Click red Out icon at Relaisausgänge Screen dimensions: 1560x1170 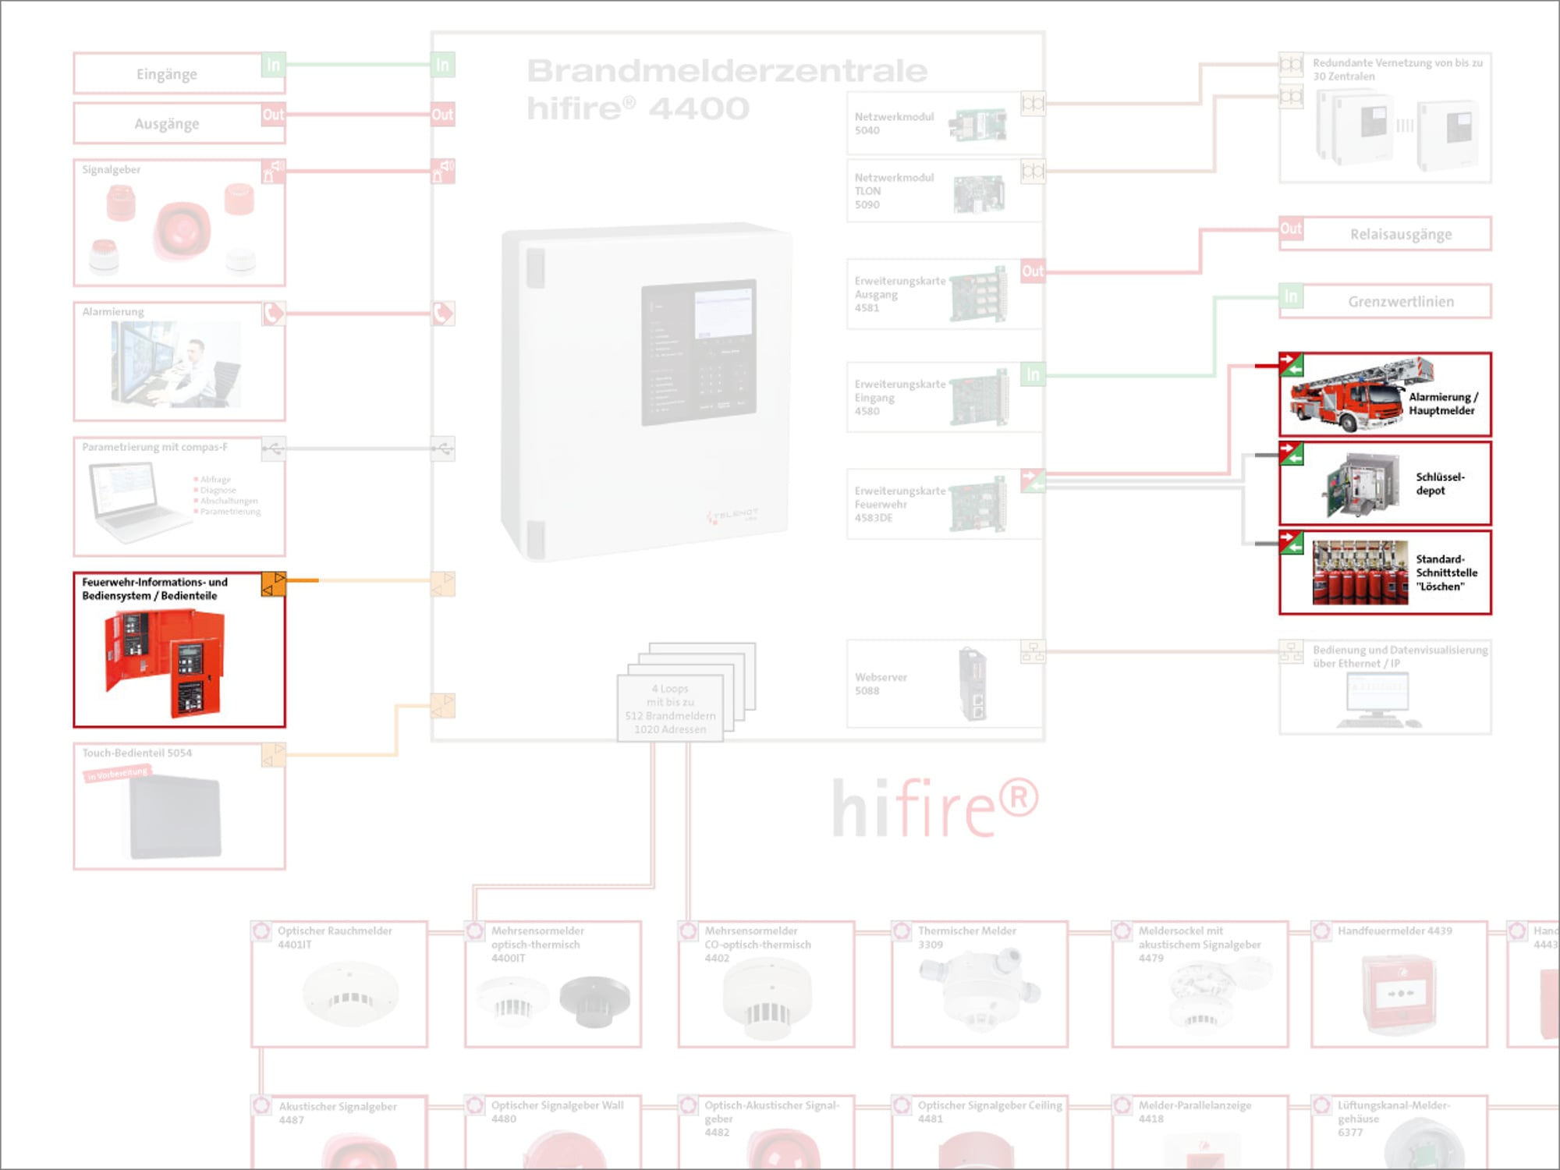pyautogui.click(x=1291, y=229)
